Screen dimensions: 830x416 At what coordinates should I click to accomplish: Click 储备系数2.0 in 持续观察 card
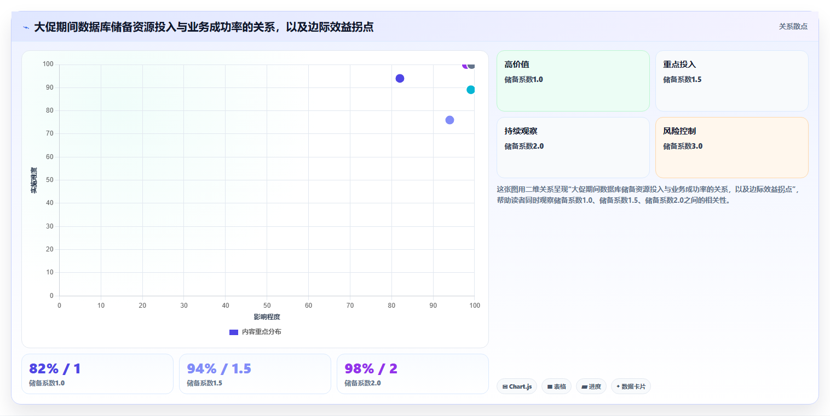pos(524,146)
